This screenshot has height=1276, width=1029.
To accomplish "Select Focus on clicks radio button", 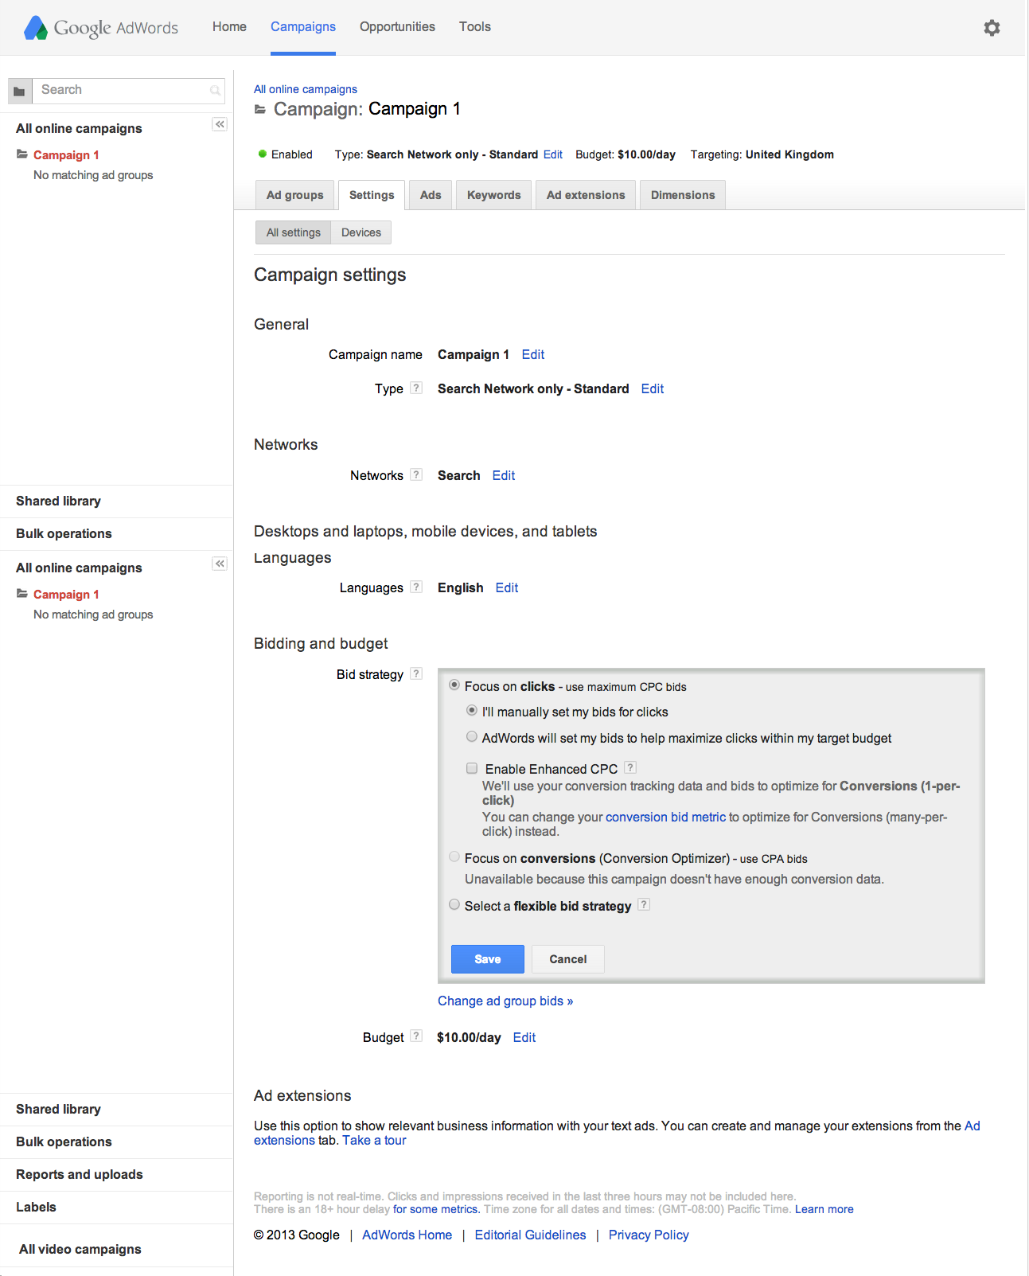I will [454, 685].
